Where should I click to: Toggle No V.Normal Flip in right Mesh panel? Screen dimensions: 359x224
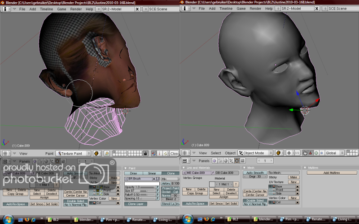[255, 204]
